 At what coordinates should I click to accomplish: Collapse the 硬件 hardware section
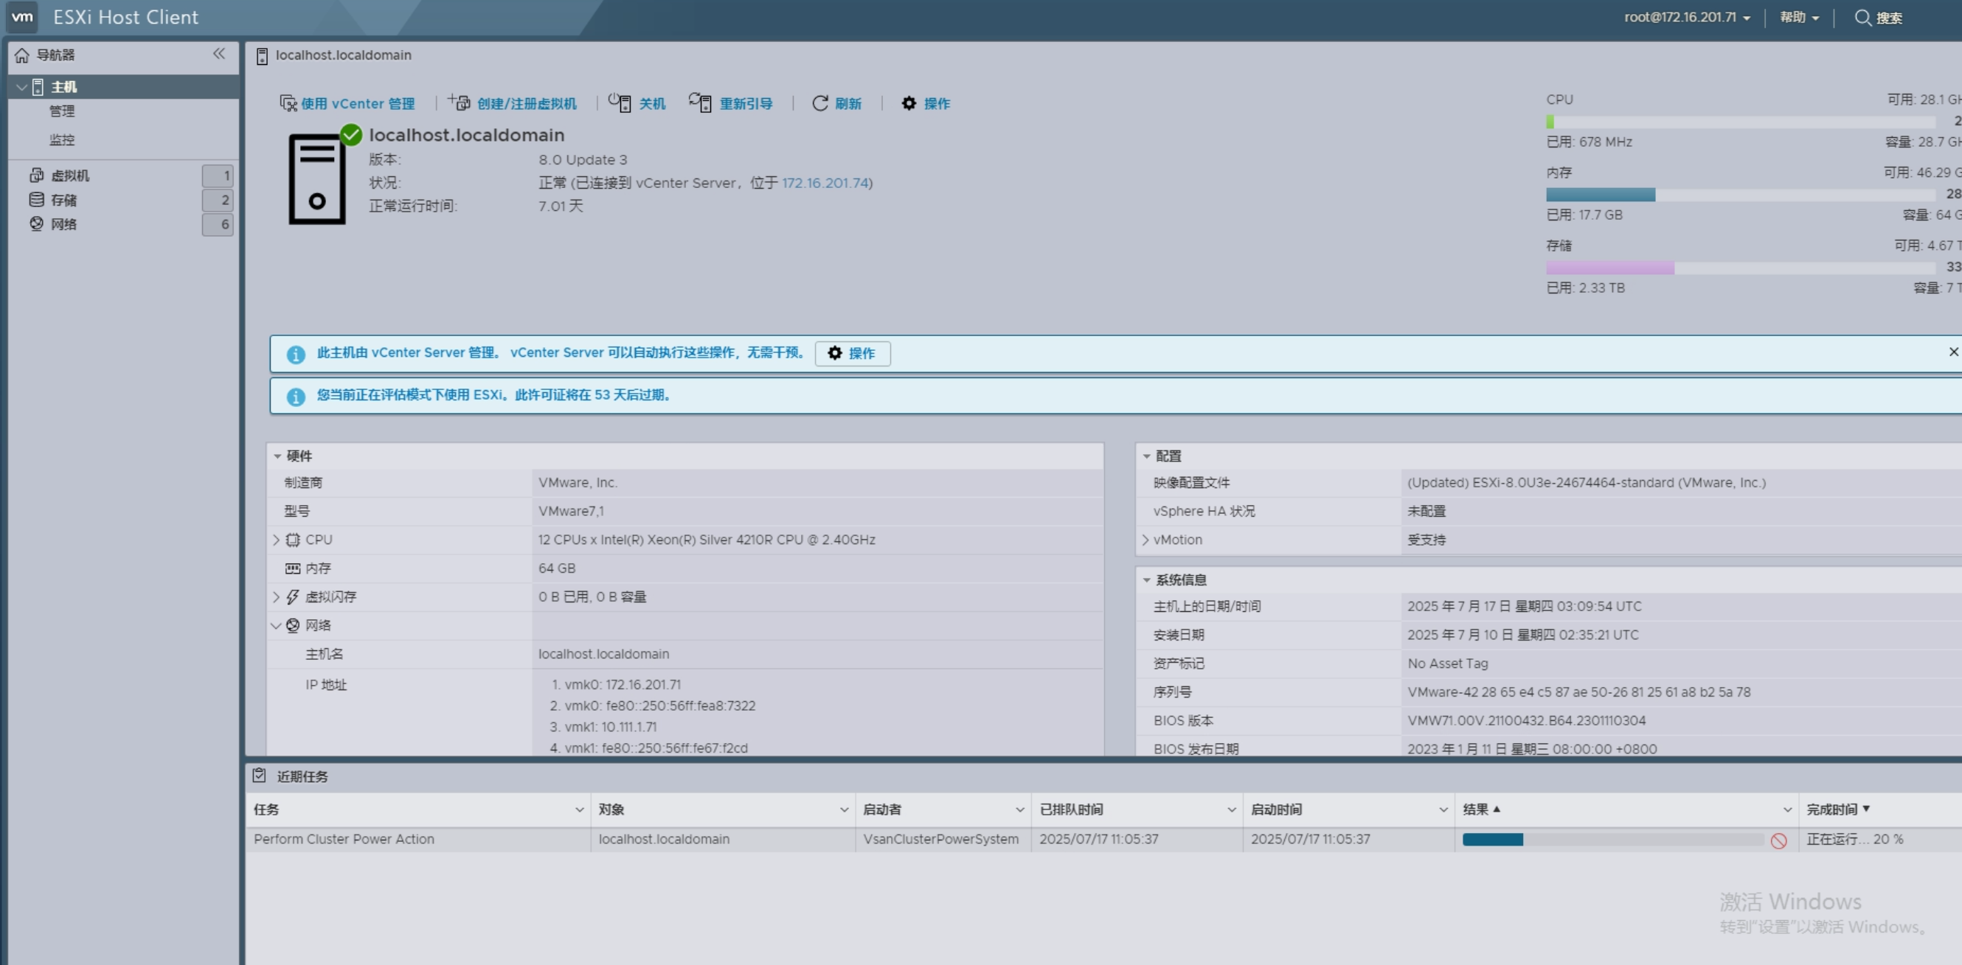(x=277, y=456)
